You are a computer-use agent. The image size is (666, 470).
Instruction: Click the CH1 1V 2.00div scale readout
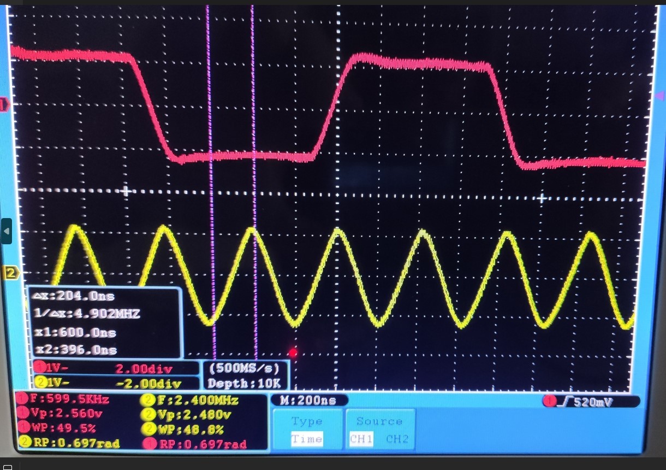pos(115,368)
